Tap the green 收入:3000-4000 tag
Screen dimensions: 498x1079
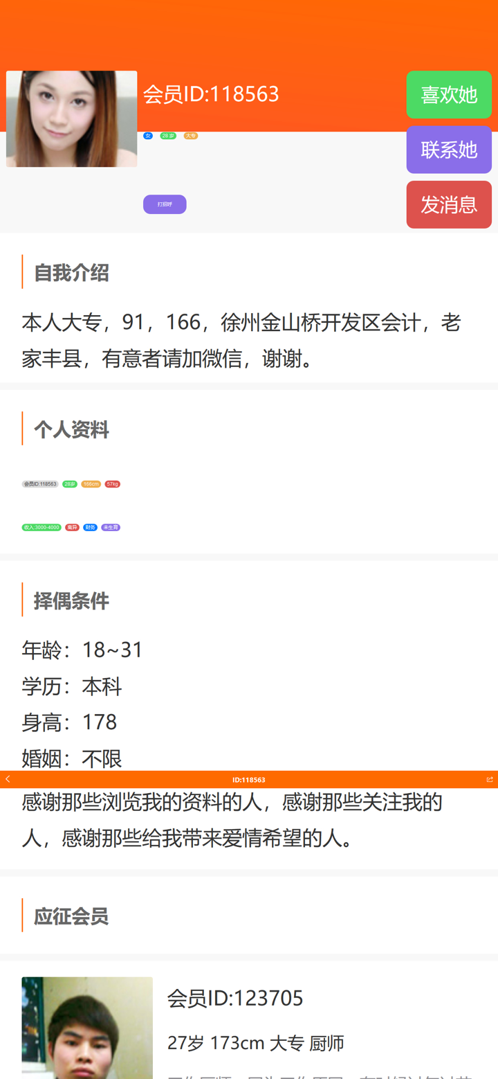(x=41, y=527)
